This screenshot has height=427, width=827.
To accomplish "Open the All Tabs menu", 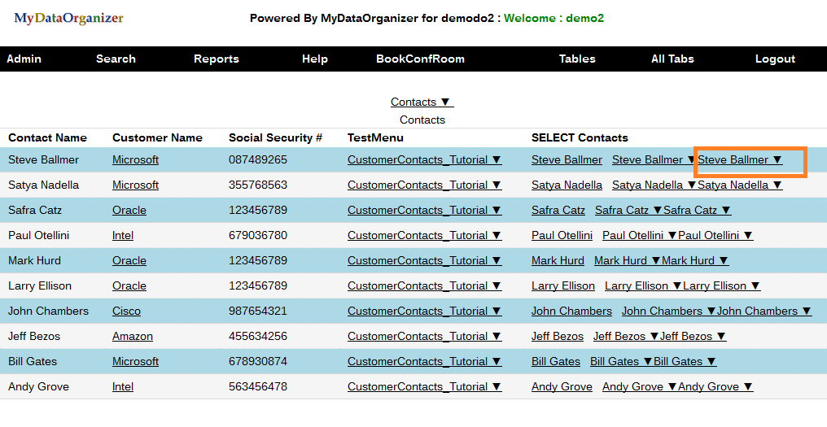I will 672,59.
